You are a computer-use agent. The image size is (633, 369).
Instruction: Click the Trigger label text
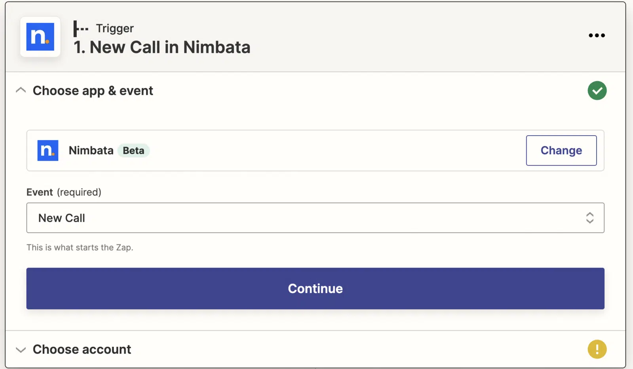(115, 28)
